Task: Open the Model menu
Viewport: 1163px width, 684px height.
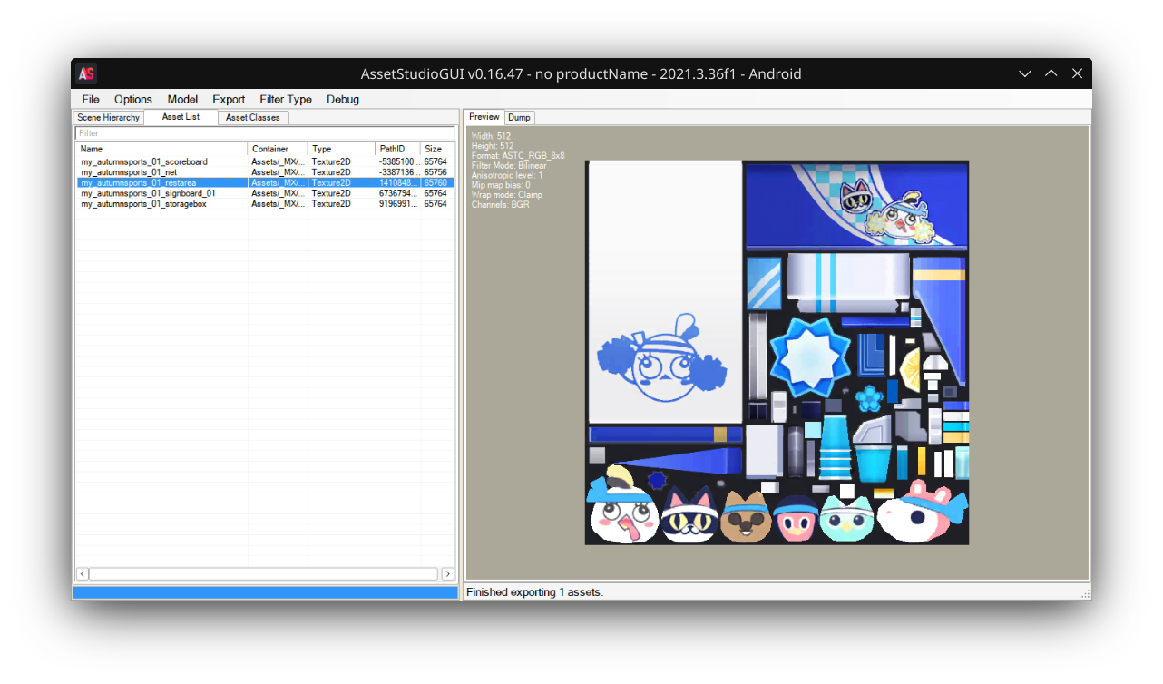Action: [x=182, y=100]
